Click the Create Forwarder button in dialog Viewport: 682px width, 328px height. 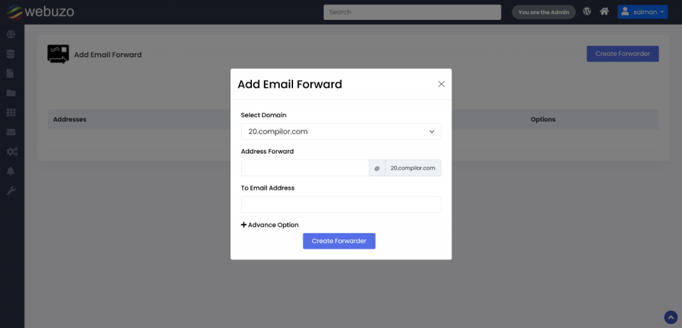coord(339,241)
